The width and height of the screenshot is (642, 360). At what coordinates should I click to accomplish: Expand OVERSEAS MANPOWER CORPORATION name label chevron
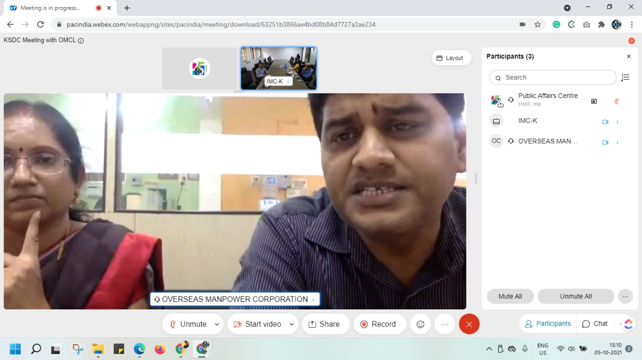(x=313, y=299)
